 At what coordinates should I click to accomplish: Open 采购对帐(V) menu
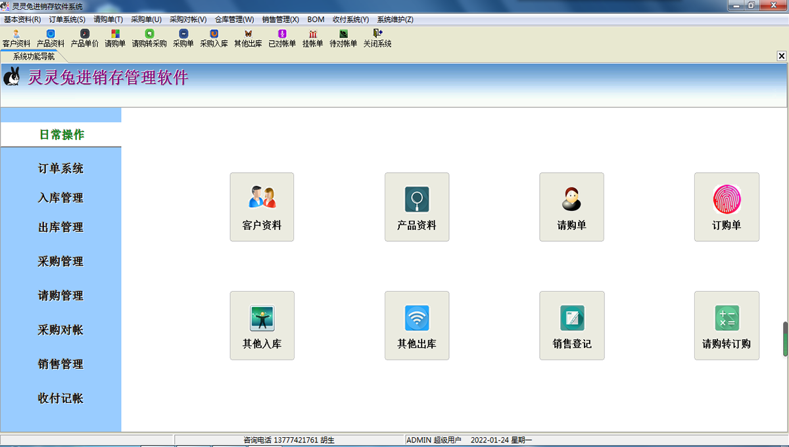point(188,20)
